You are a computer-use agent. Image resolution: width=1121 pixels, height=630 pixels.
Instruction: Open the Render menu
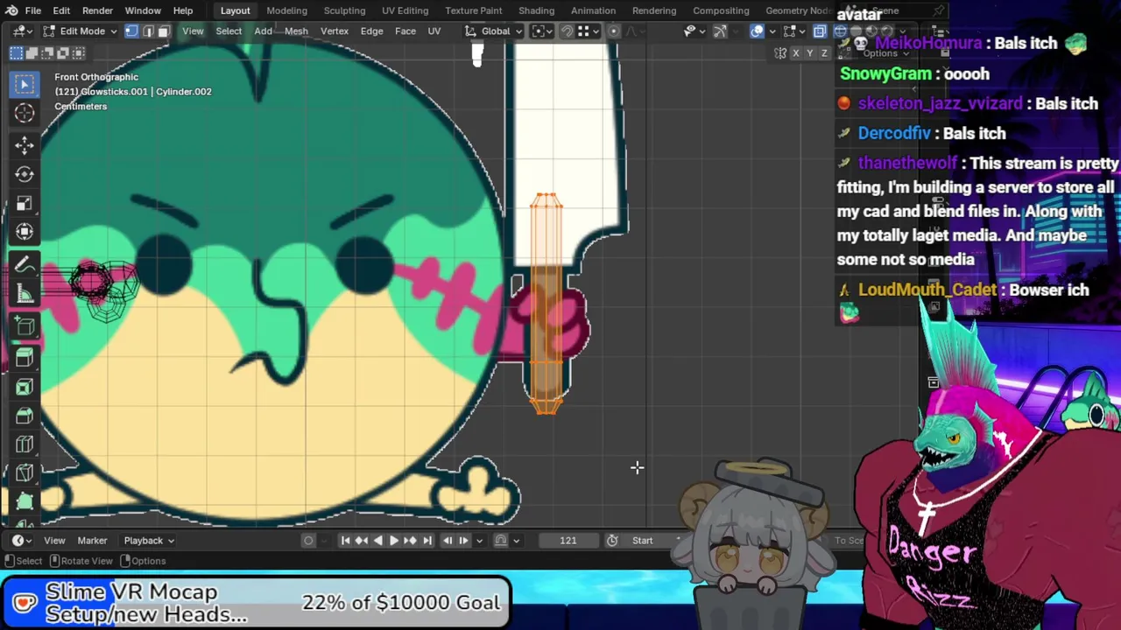(x=97, y=10)
